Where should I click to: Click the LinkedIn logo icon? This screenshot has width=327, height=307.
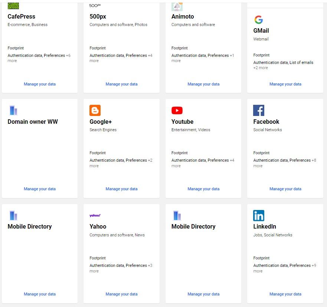pos(259,216)
